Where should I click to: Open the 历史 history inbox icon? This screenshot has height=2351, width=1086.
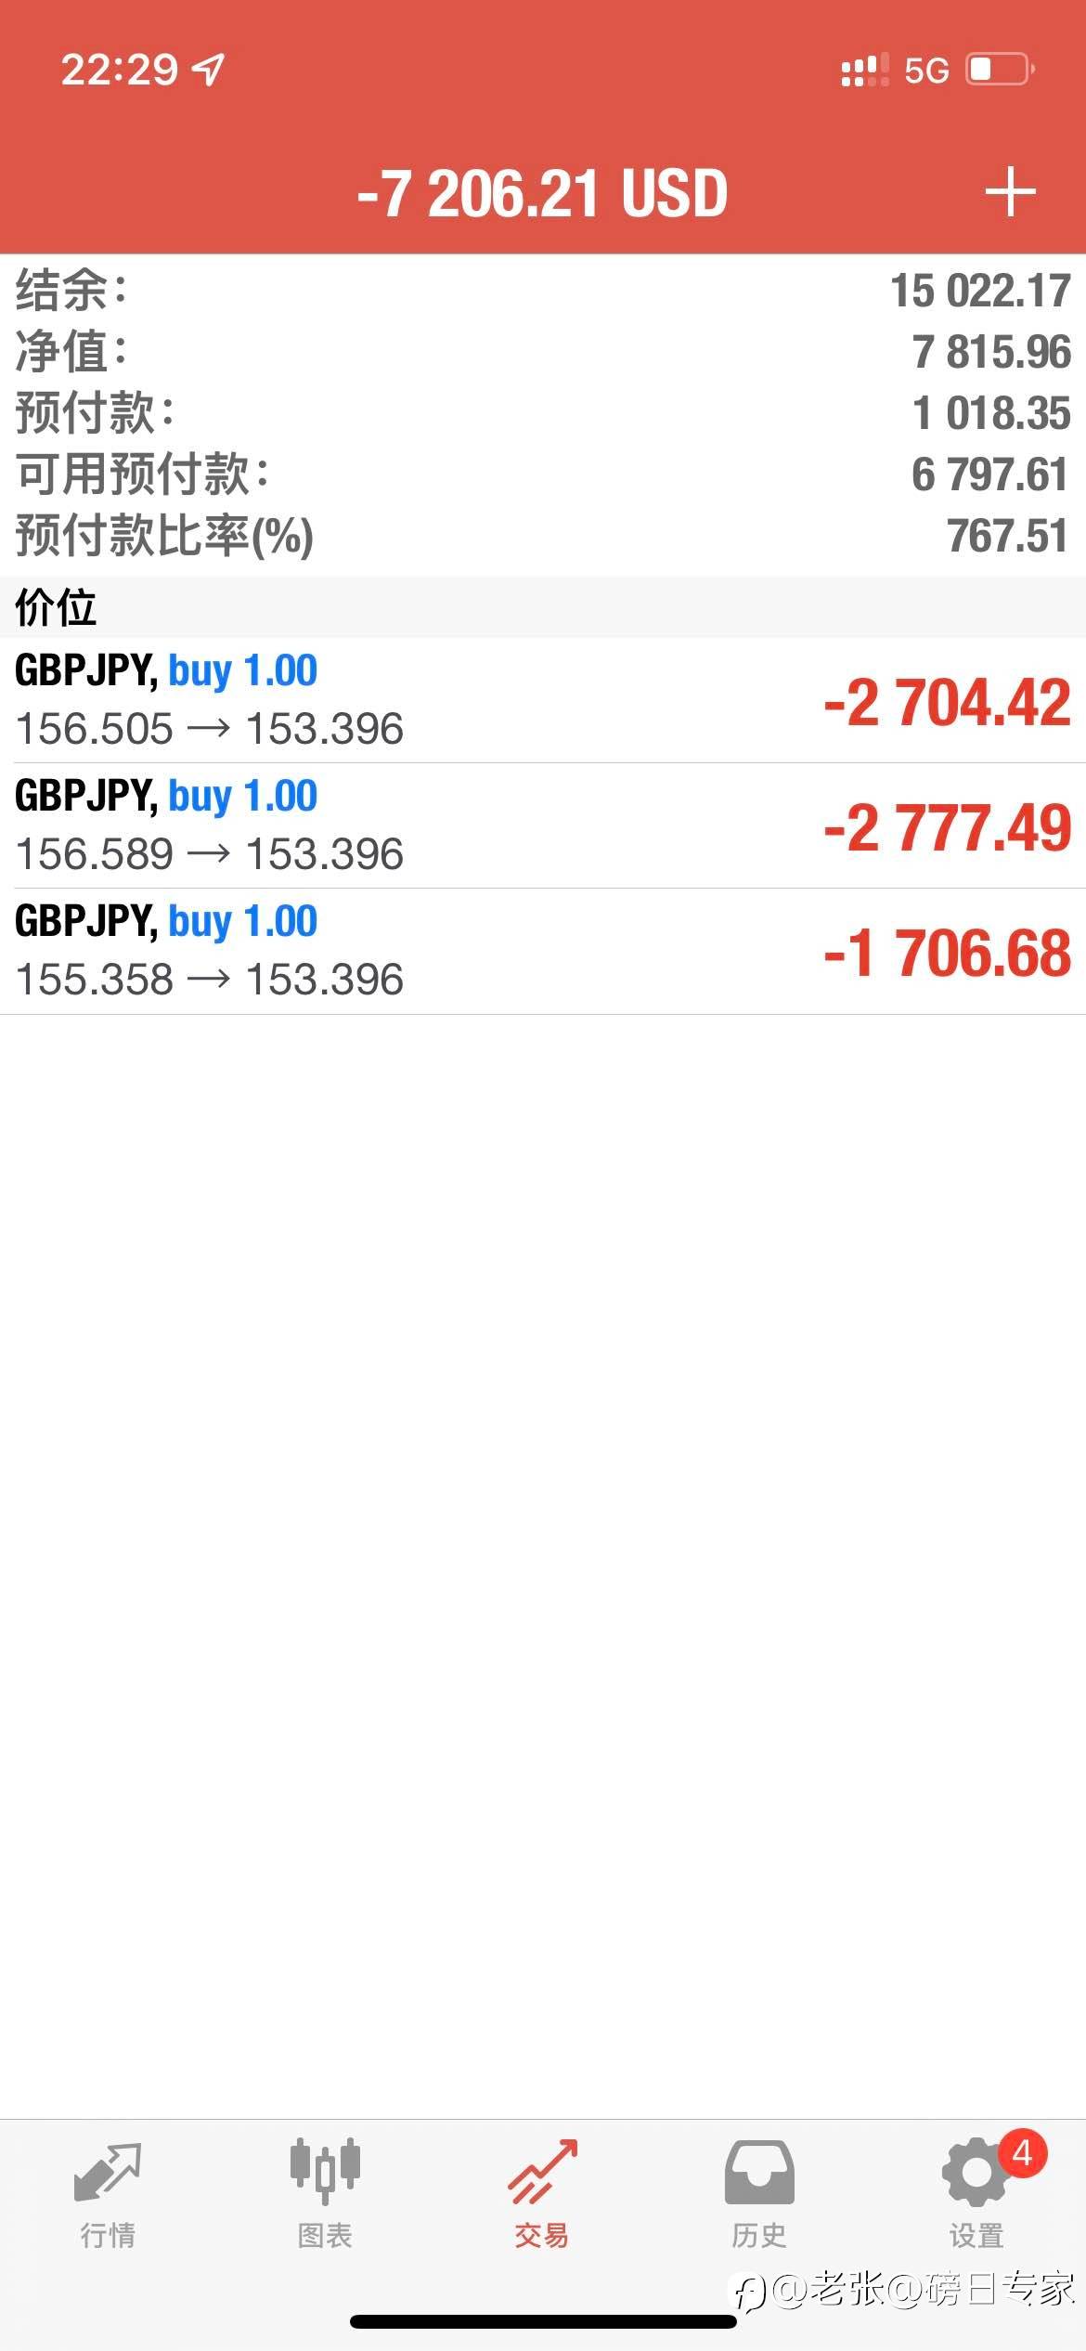[759, 2173]
